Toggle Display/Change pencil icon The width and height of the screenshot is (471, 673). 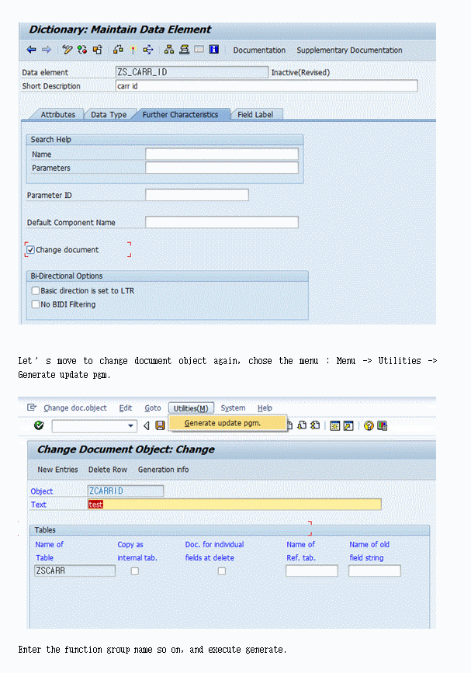[67, 50]
